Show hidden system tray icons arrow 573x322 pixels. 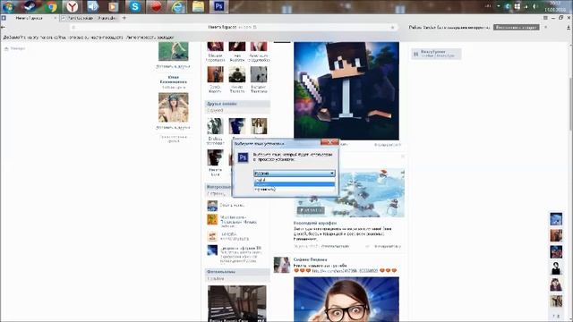point(498,6)
